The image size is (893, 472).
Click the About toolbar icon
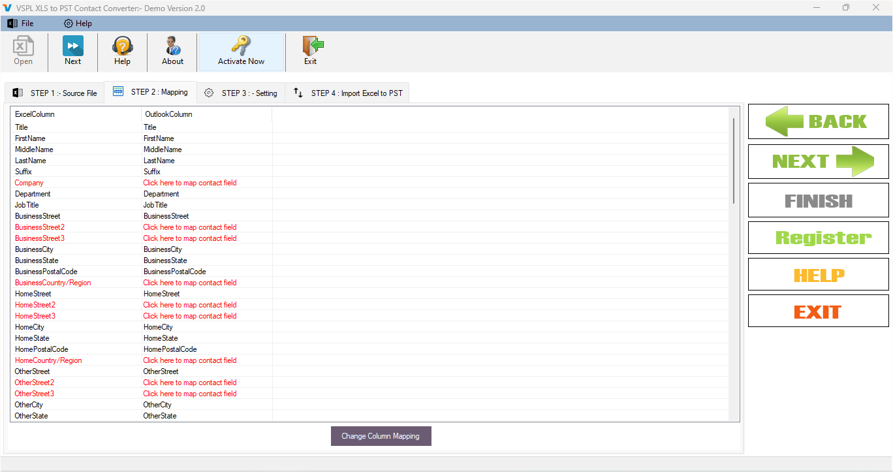click(x=172, y=51)
